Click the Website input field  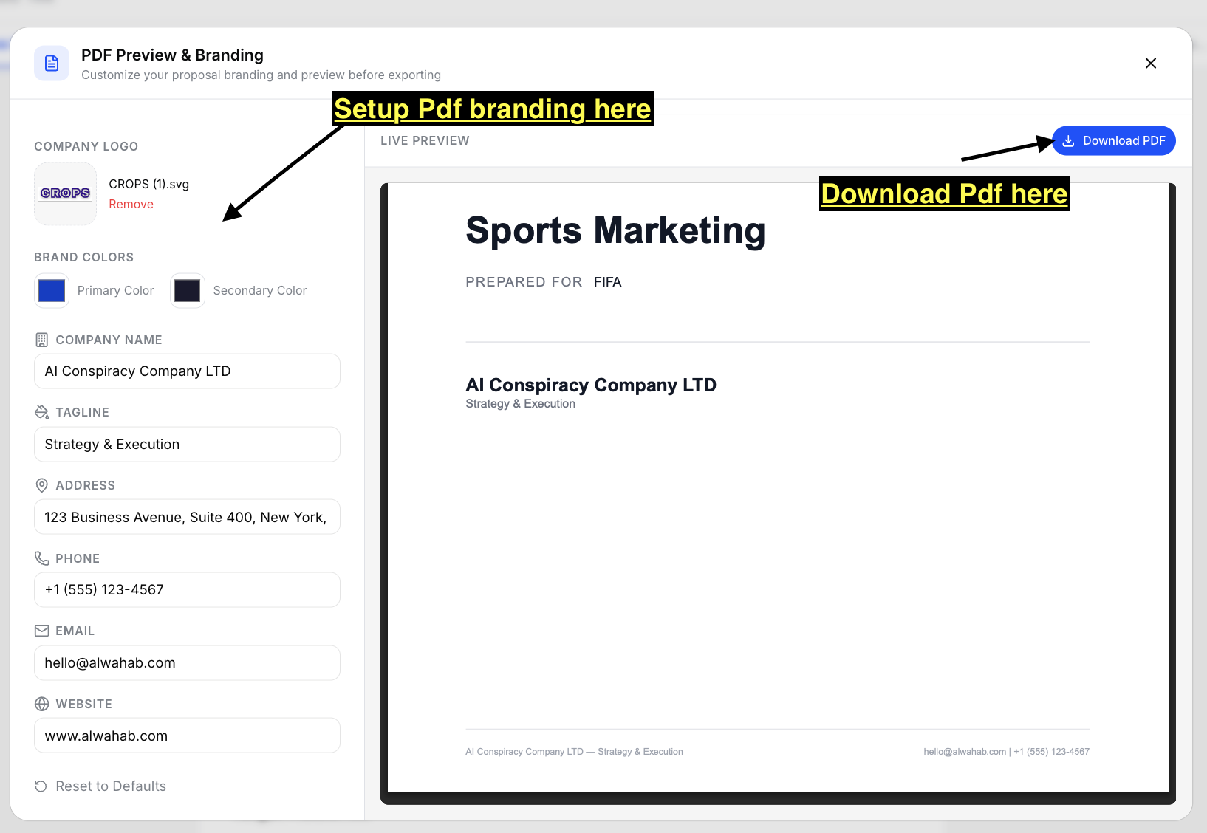coord(187,736)
